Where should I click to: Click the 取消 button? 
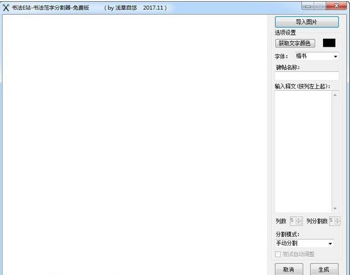pyautogui.click(x=289, y=270)
